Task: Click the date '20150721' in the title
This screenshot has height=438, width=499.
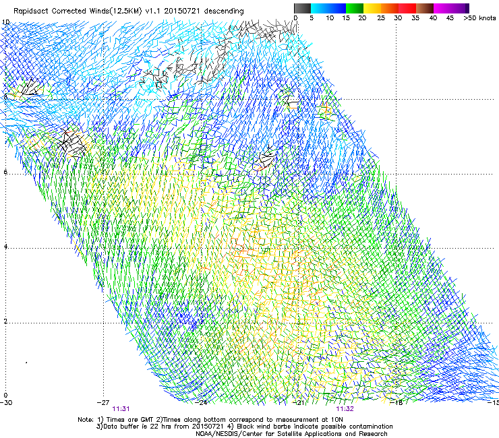Action: [x=182, y=11]
